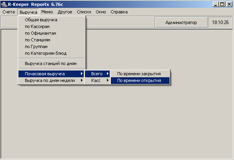Open Выручка станций по дням
234x160 pixels.
tap(52, 63)
